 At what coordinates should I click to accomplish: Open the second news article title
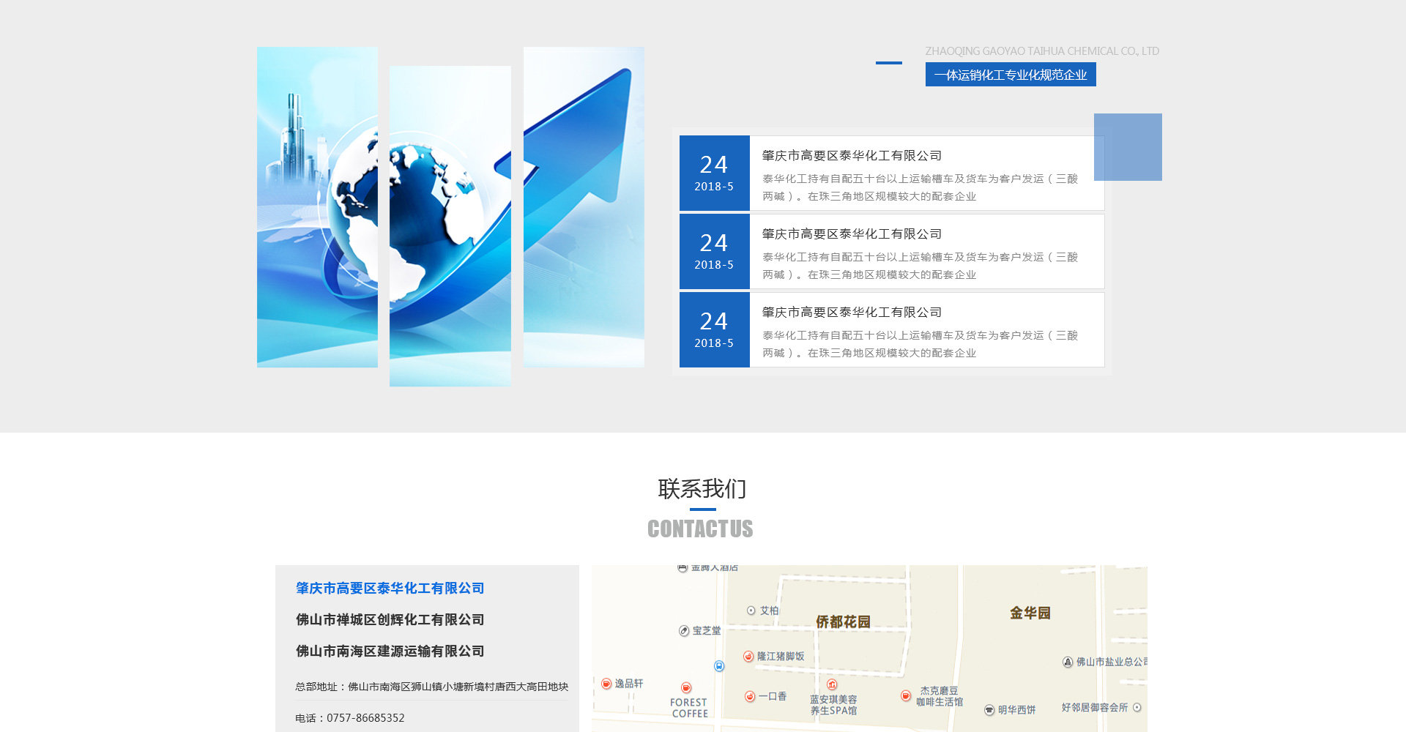(x=852, y=234)
